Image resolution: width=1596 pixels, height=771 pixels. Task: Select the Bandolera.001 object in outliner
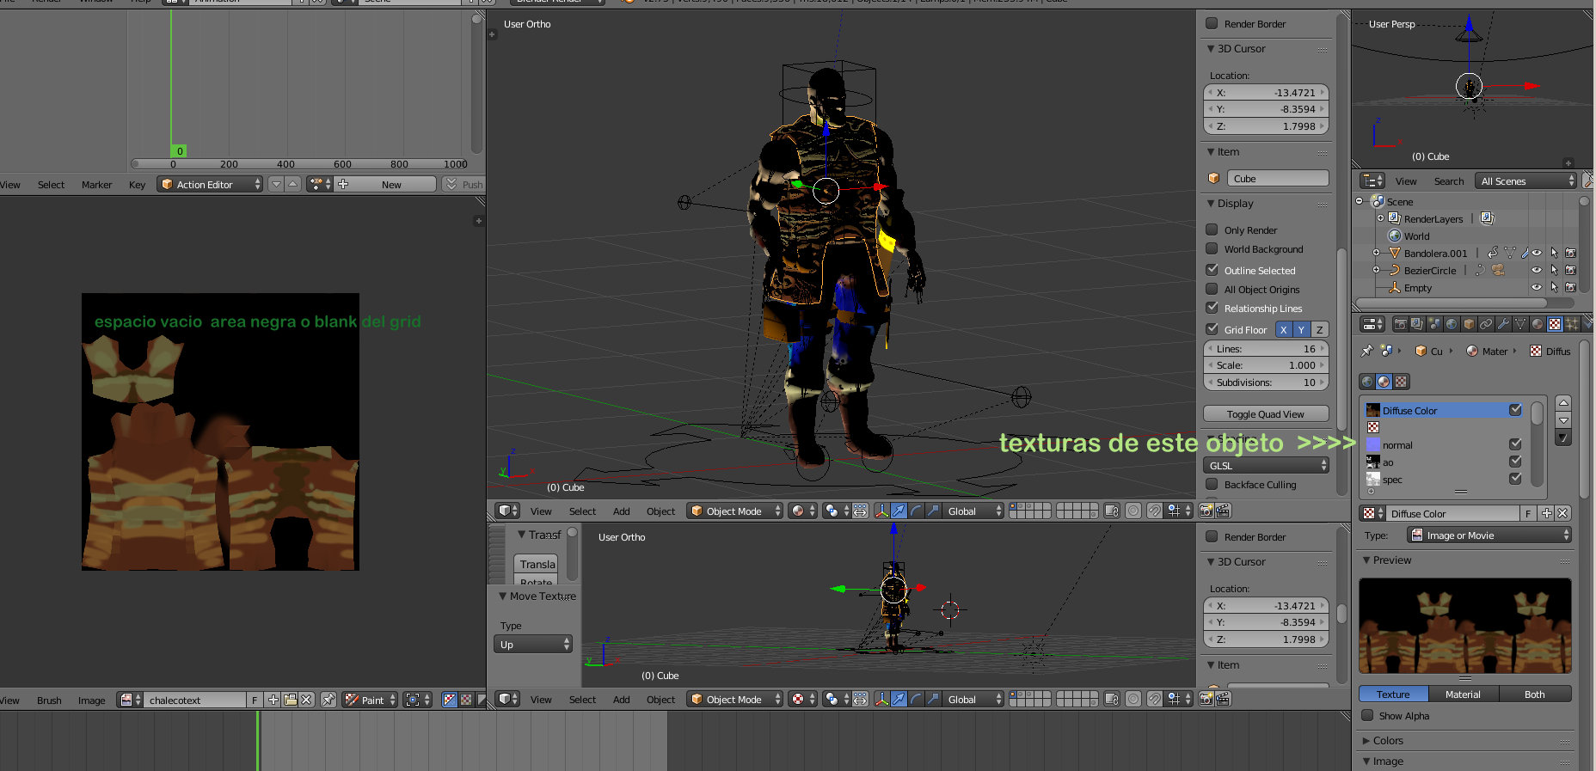1435,253
